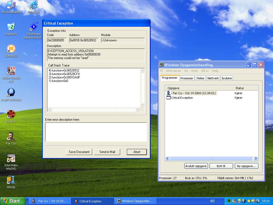Click call stack scroll down arrow
Viewport: 273px width, 205px height.
click(142, 105)
